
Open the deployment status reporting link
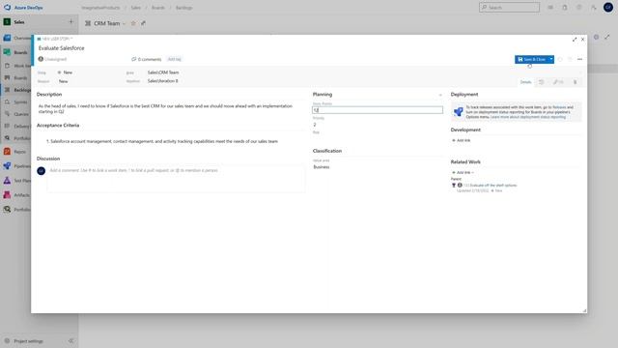[528, 117]
